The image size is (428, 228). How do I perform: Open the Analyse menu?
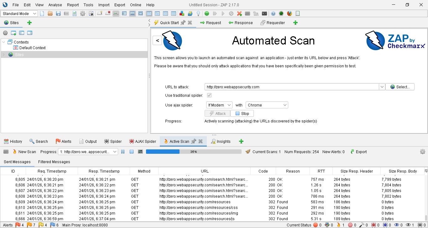click(x=55, y=5)
